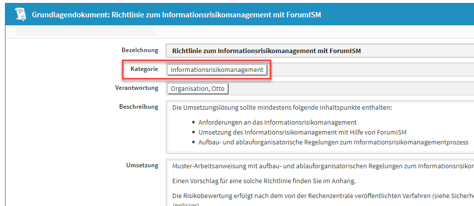This screenshot has width=474, height=206.
Task: Click the Bezeichnung field label
Action: point(140,50)
